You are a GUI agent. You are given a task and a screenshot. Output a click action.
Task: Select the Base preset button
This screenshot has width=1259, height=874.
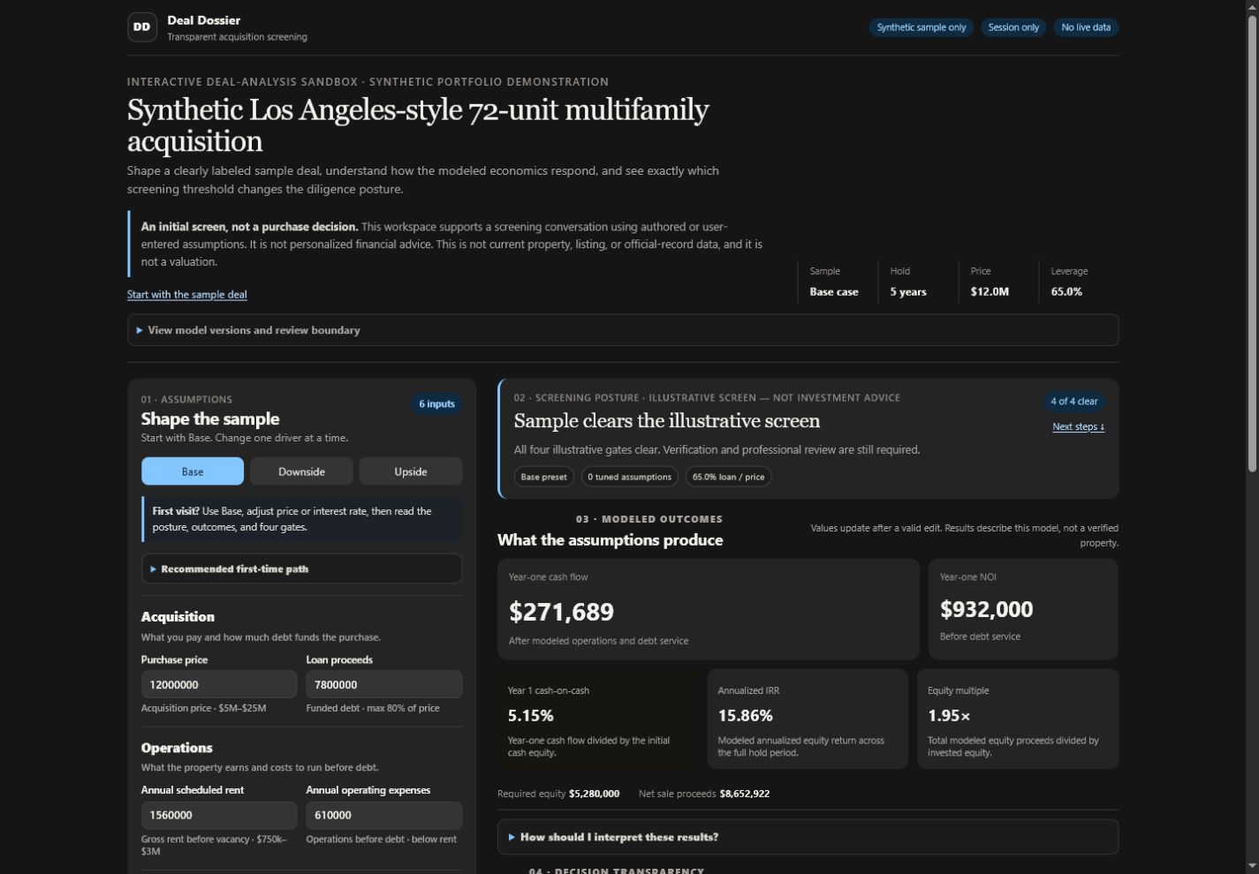coord(193,471)
